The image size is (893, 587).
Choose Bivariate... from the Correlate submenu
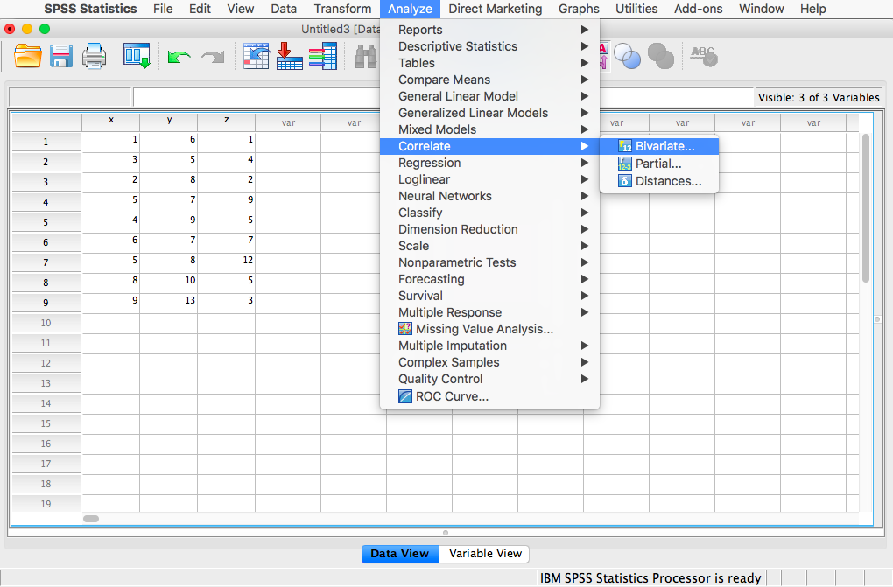[659, 146]
